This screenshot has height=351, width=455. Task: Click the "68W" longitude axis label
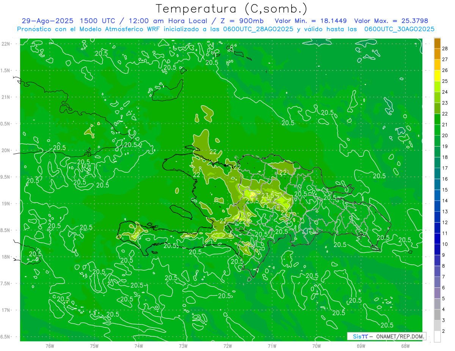pyautogui.click(x=405, y=346)
